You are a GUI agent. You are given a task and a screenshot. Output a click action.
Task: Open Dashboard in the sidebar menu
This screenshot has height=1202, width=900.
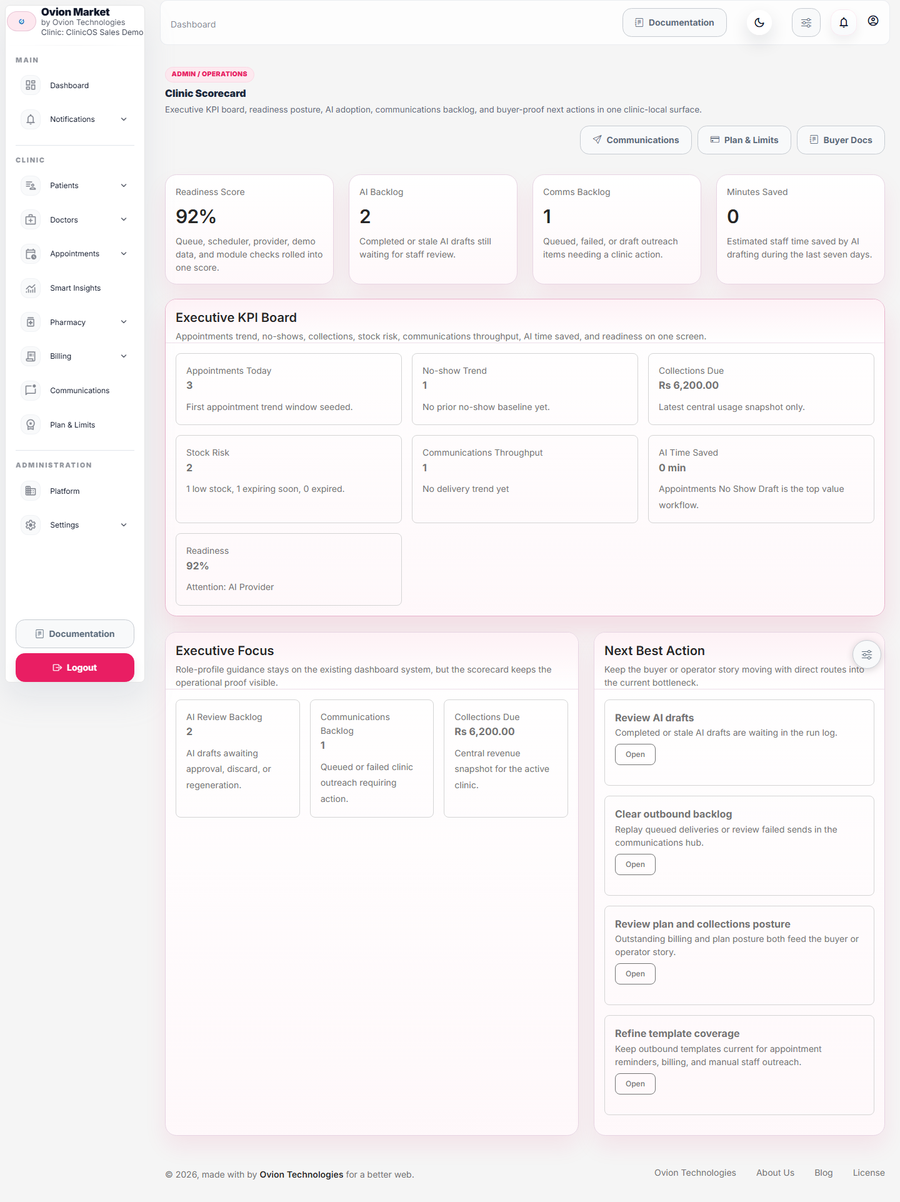point(75,85)
